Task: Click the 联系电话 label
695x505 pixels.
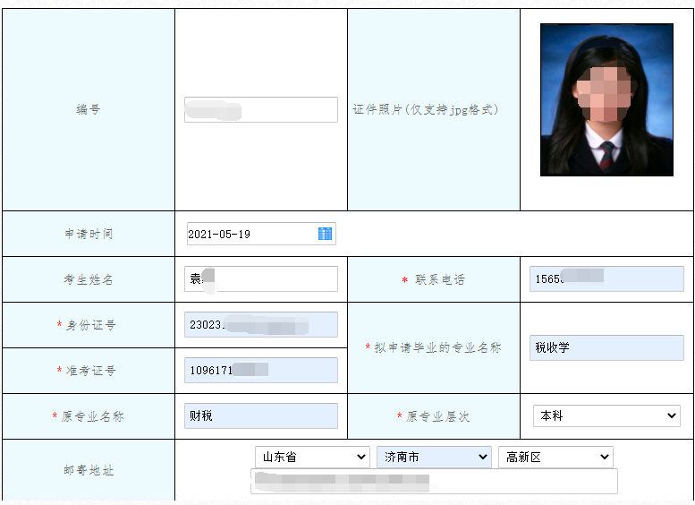Action: [x=440, y=279]
